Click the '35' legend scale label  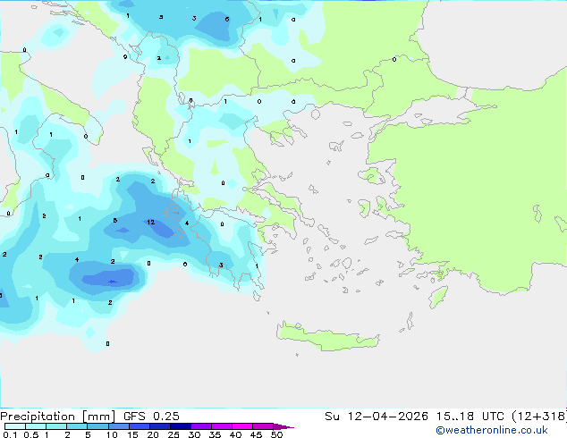click(215, 434)
